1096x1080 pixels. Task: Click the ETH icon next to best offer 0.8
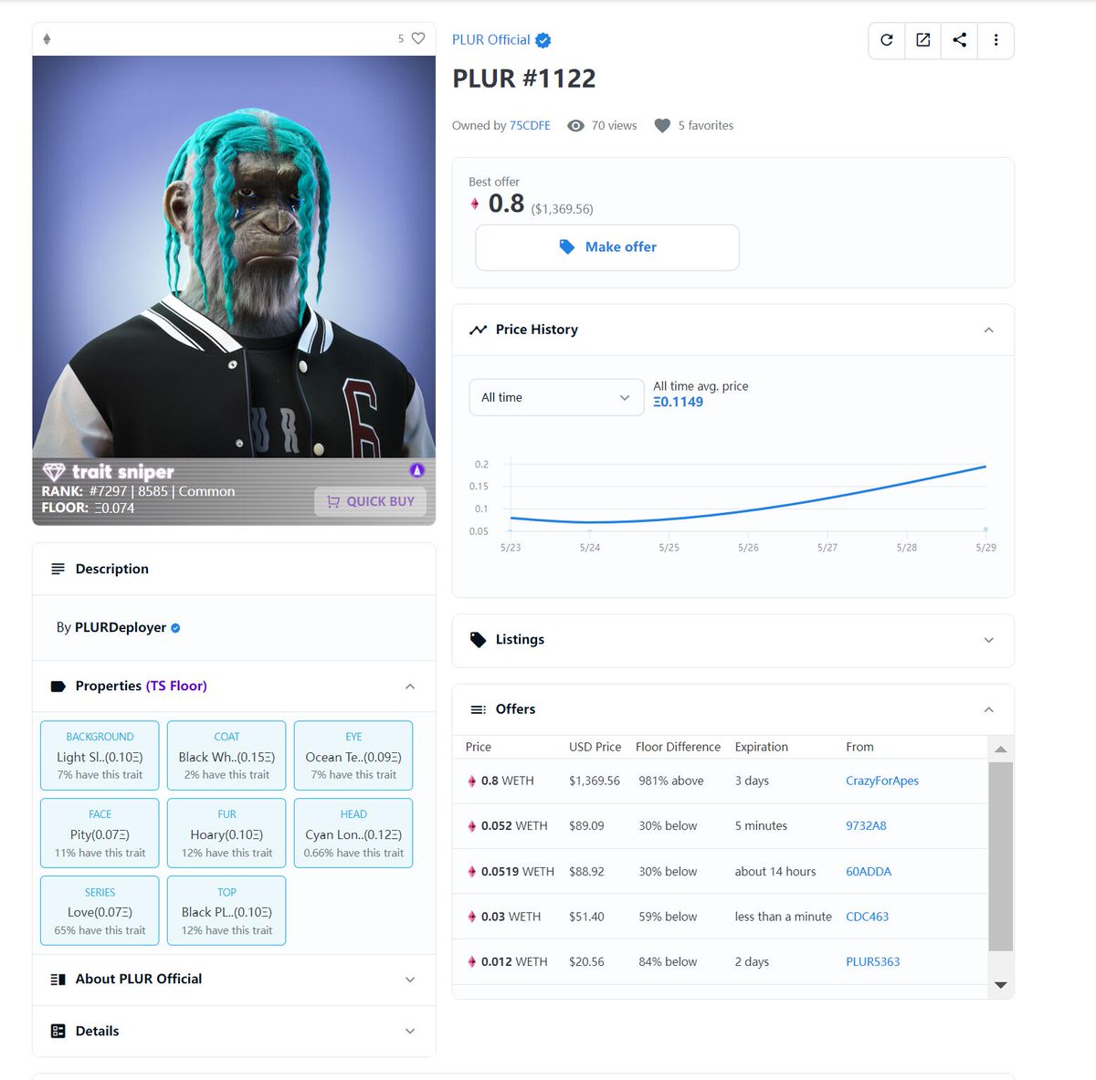[475, 204]
